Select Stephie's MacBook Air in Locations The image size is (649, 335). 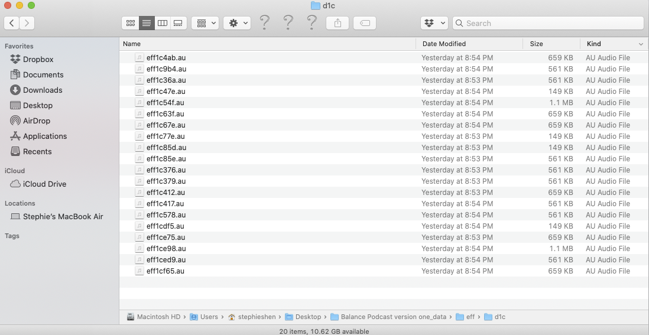(x=57, y=217)
